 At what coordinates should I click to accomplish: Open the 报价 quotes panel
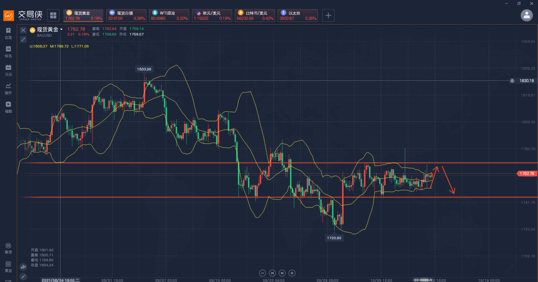pos(8,88)
